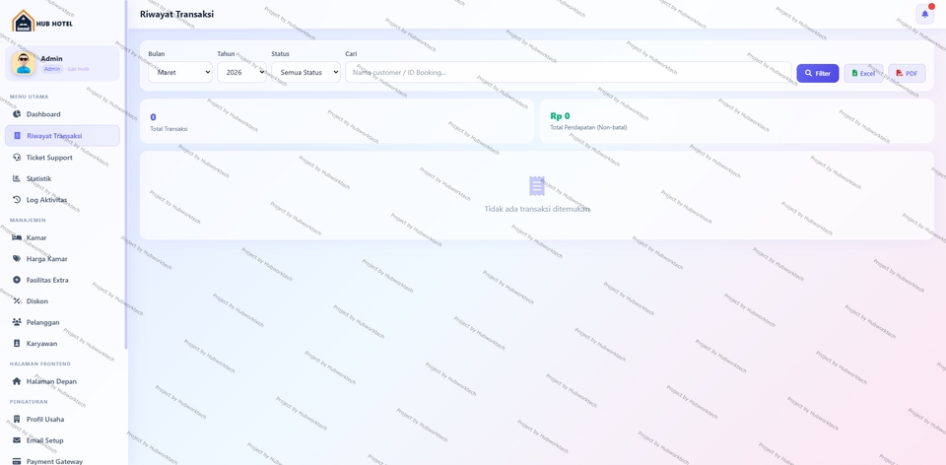Click the 'Tidak ada transaksi ditemukan' text

coord(537,209)
